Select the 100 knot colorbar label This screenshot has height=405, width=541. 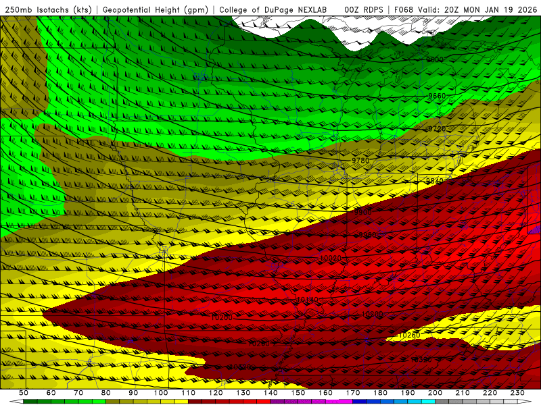coord(161,393)
